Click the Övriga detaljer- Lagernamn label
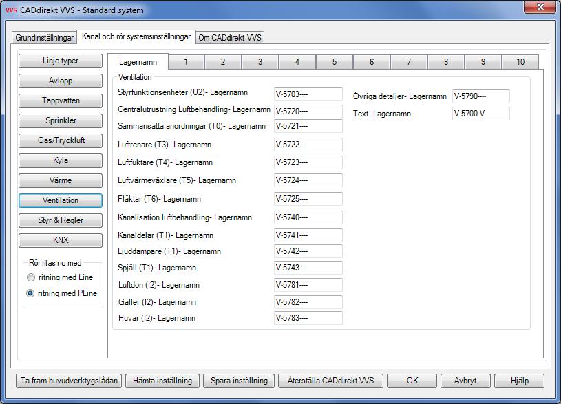 pyautogui.click(x=400, y=96)
